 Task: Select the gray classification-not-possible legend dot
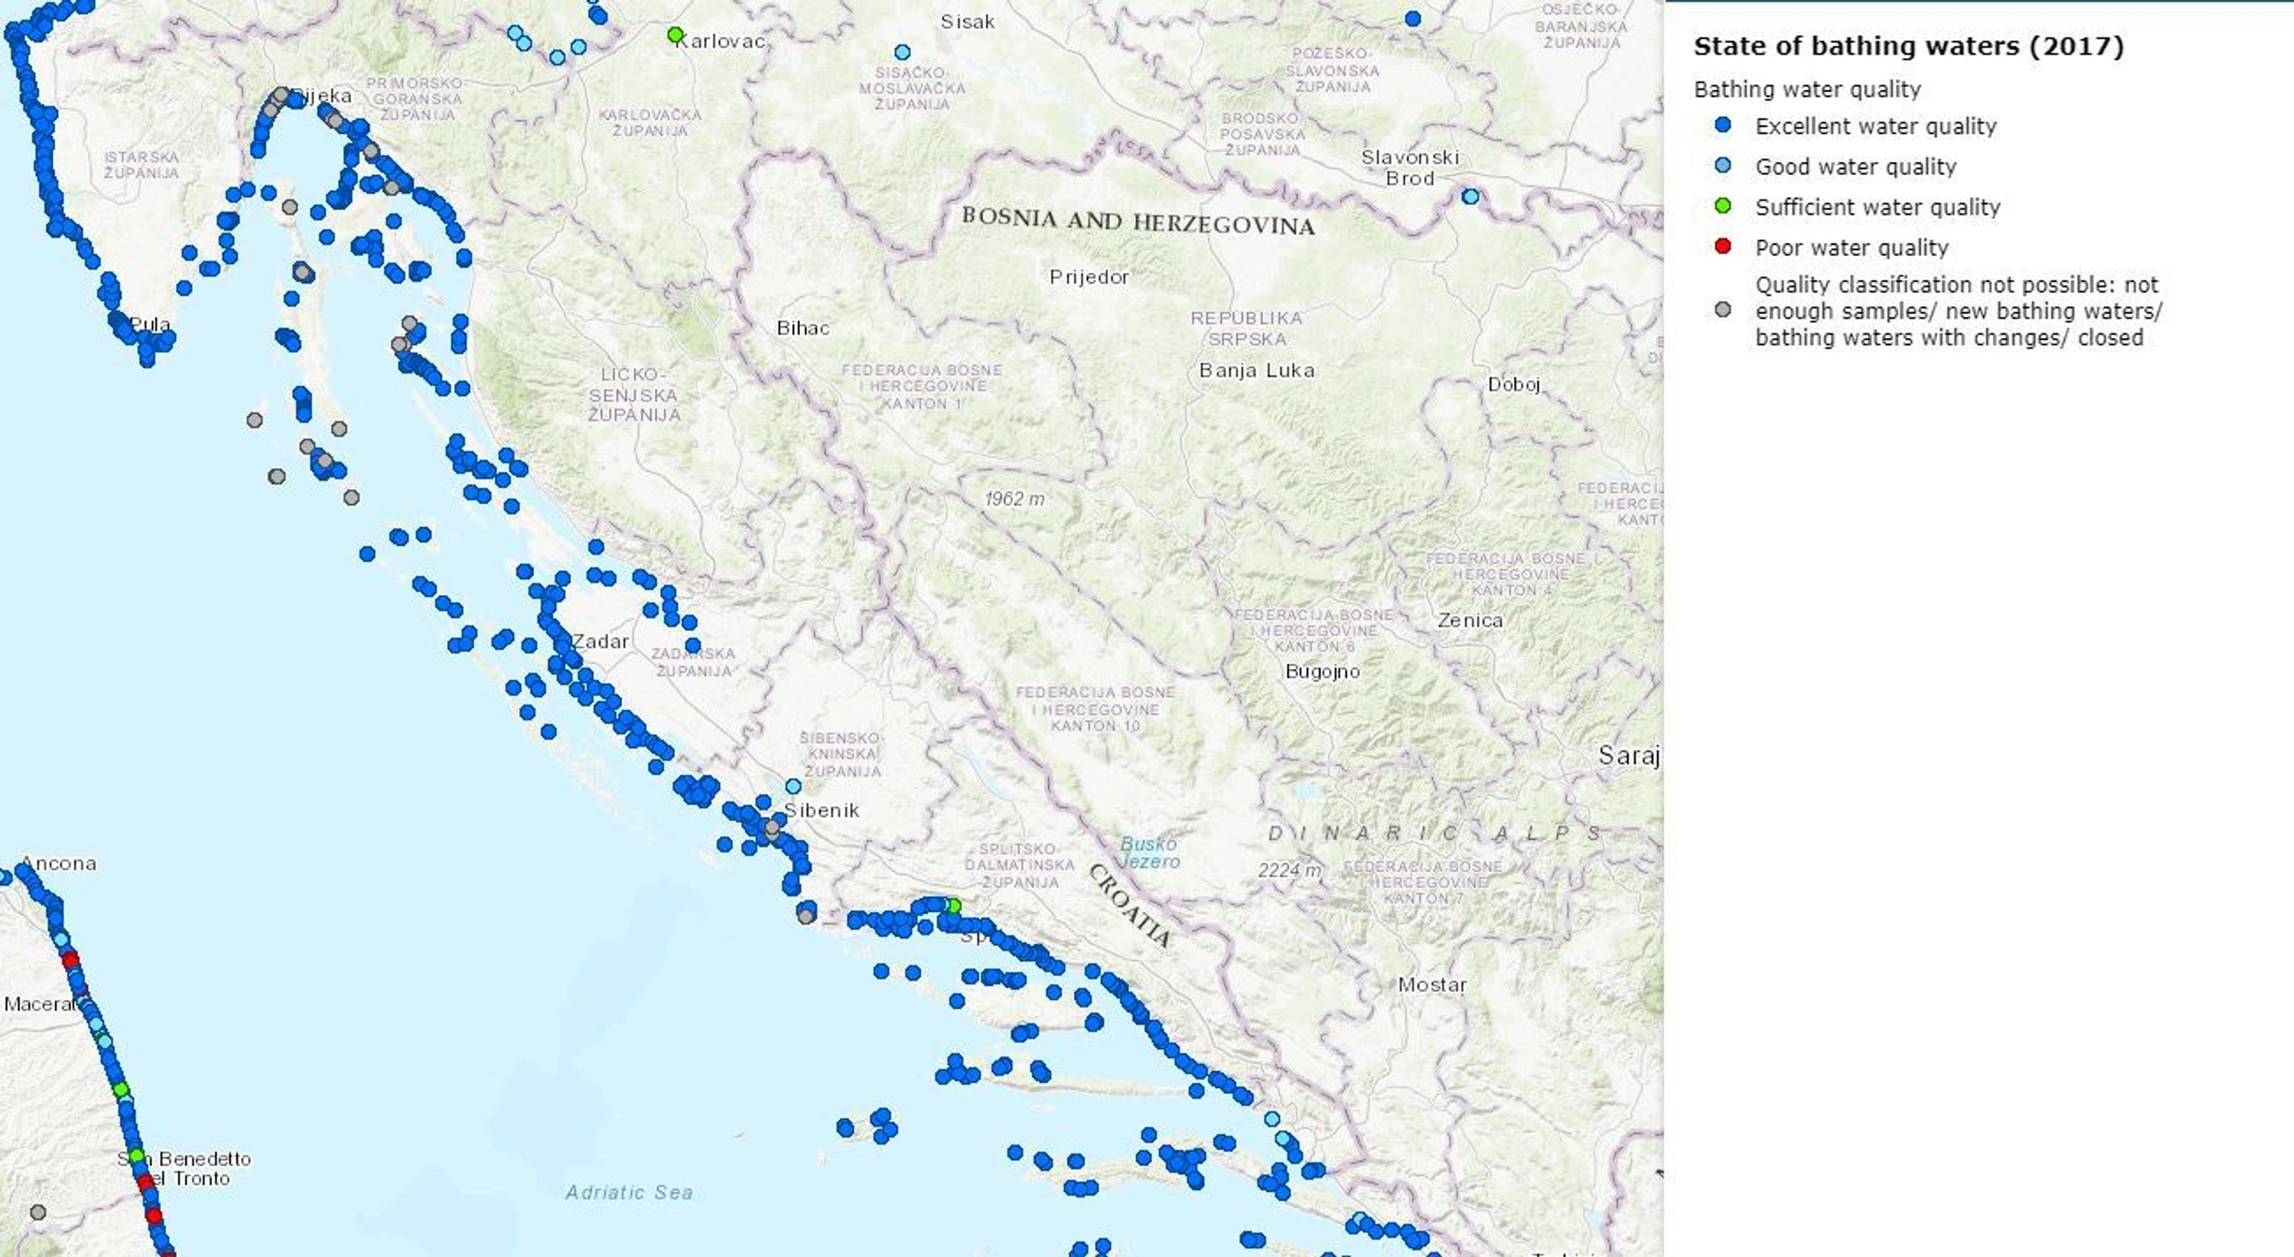tap(1723, 310)
